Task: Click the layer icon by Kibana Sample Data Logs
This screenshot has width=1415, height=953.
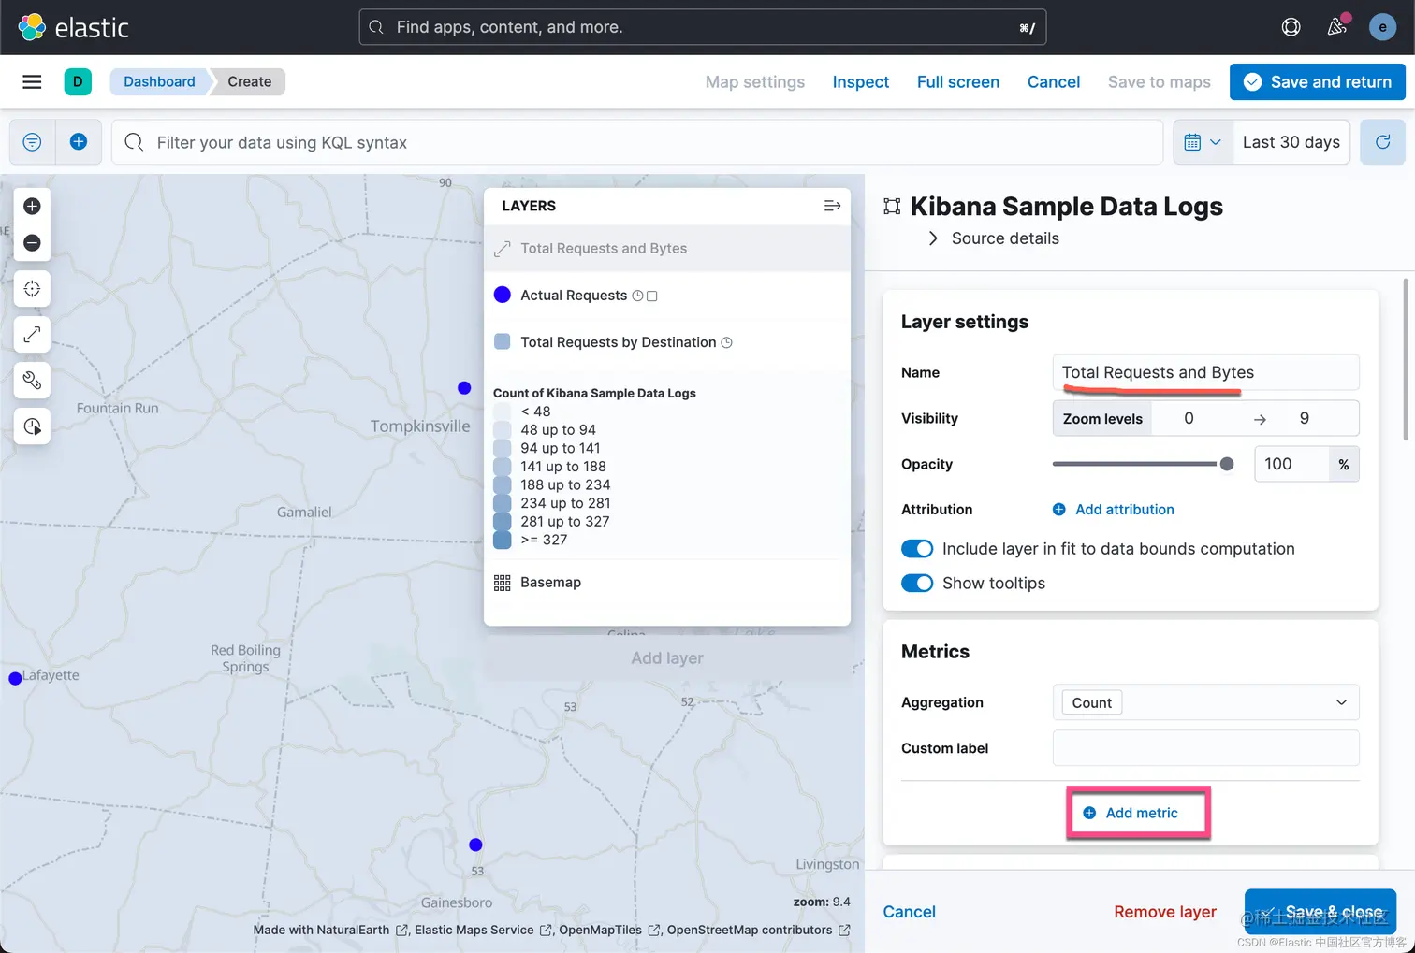Action: (892, 207)
